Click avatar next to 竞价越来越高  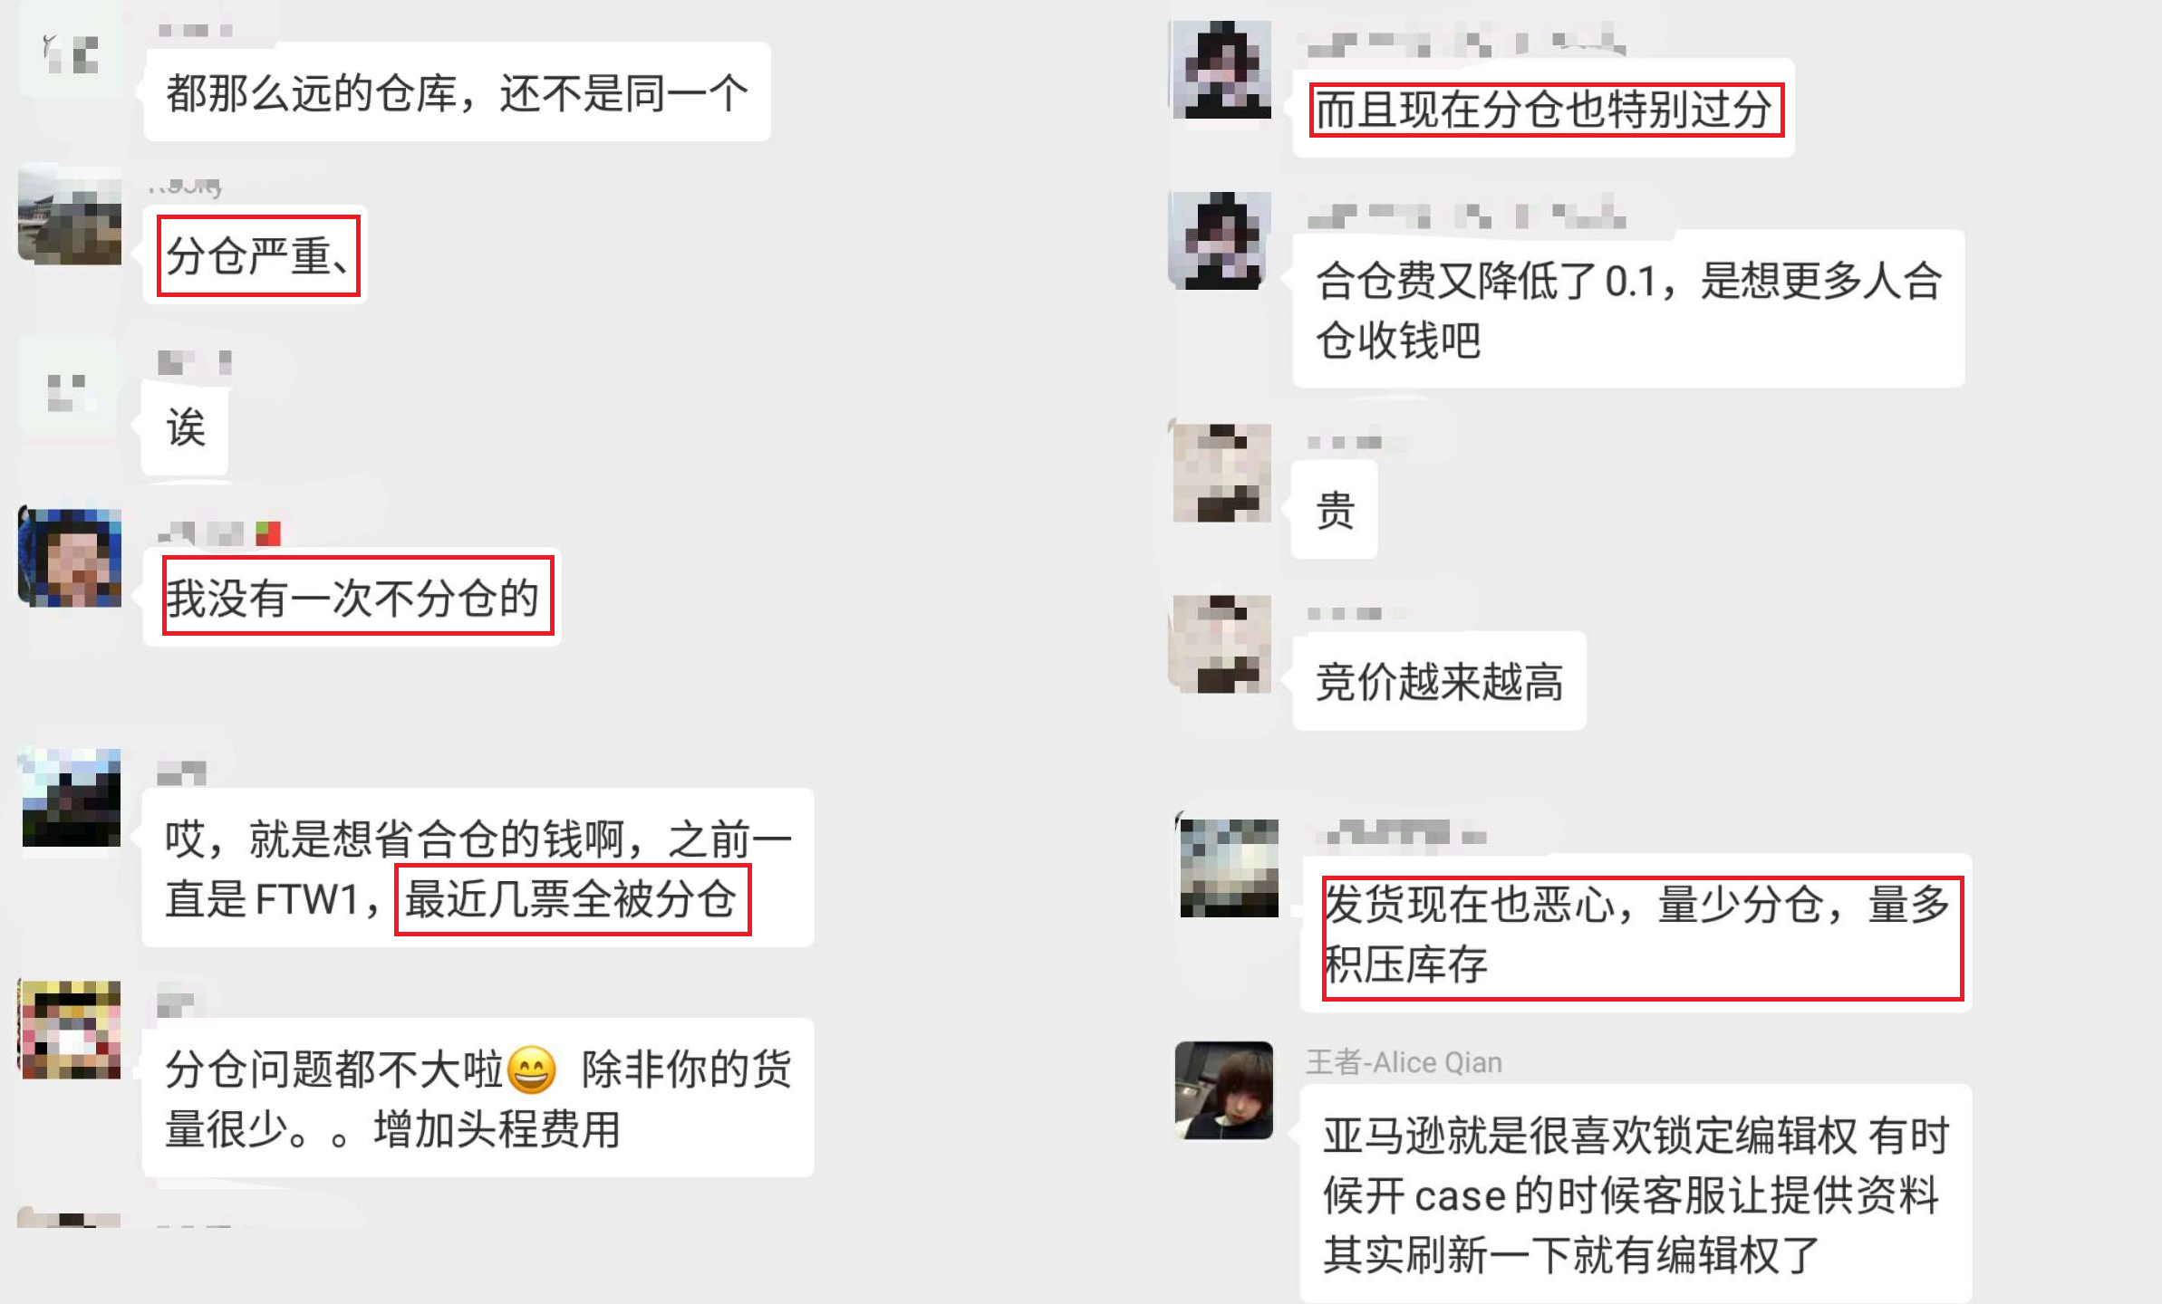1221,644
